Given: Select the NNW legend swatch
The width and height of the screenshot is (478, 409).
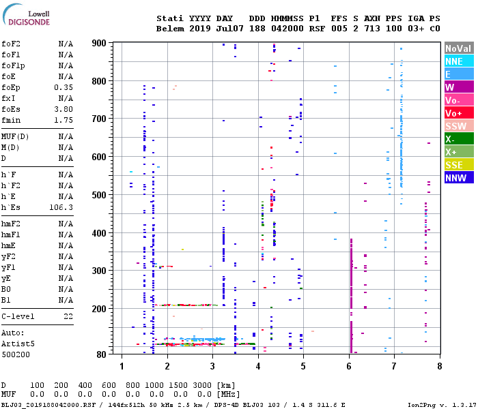Looking at the screenshot, I should tap(459, 178).
